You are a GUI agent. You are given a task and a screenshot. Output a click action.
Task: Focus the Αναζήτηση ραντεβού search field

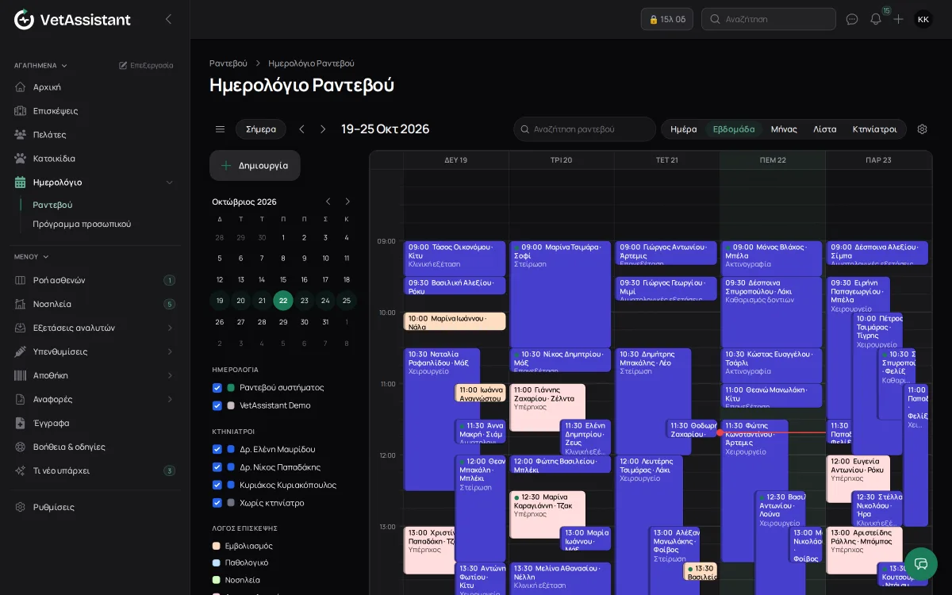tap(585, 129)
